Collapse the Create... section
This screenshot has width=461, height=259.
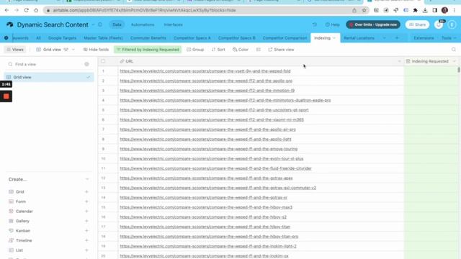click(x=87, y=179)
